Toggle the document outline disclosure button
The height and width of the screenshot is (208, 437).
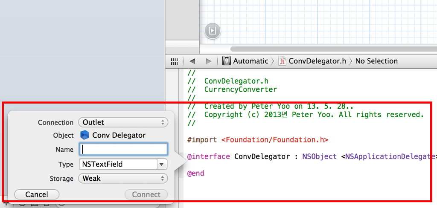[x=213, y=31]
